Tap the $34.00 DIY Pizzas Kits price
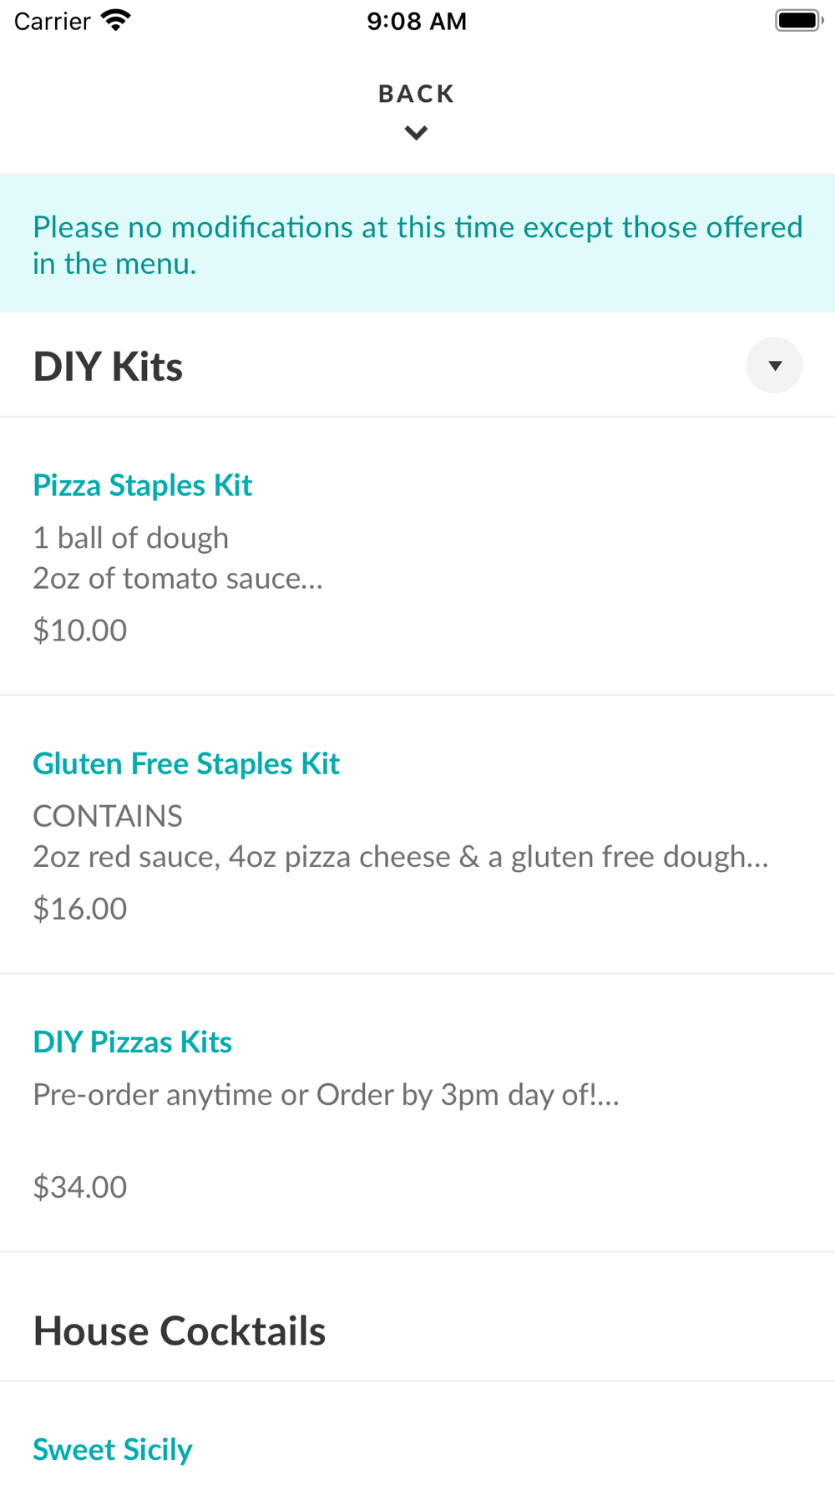 click(x=80, y=1186)
